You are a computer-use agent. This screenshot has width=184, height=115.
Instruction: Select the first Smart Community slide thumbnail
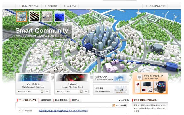pos(22,17)
